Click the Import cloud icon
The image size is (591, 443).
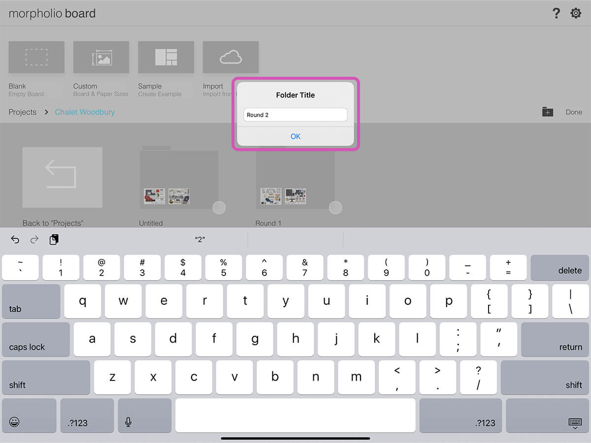coord(230,58)
